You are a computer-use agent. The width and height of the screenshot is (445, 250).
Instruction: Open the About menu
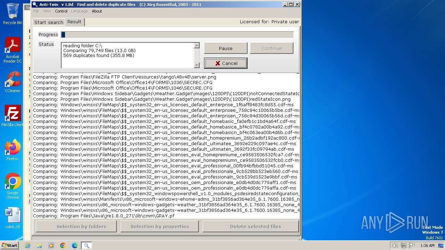tap(97, 11)
